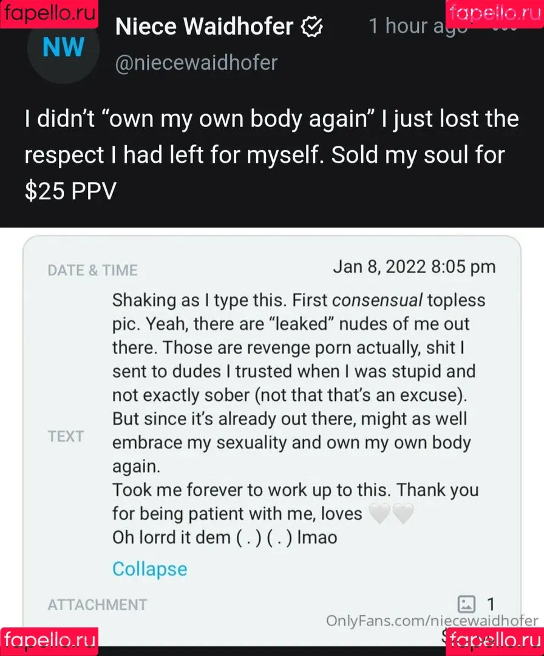Open the Niece Waidhofer display name

[204, 27]
